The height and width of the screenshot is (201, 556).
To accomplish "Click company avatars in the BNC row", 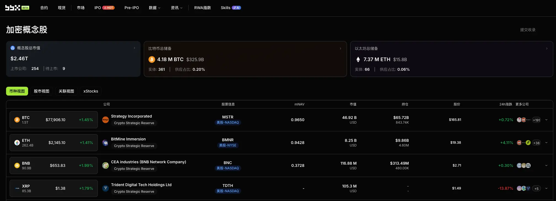I will point(524,165).
